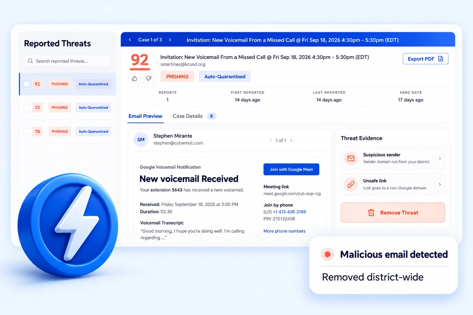Click the Case 1 of 3 label
The width and height of the screenshot is (473, 315).
(150, 40)
